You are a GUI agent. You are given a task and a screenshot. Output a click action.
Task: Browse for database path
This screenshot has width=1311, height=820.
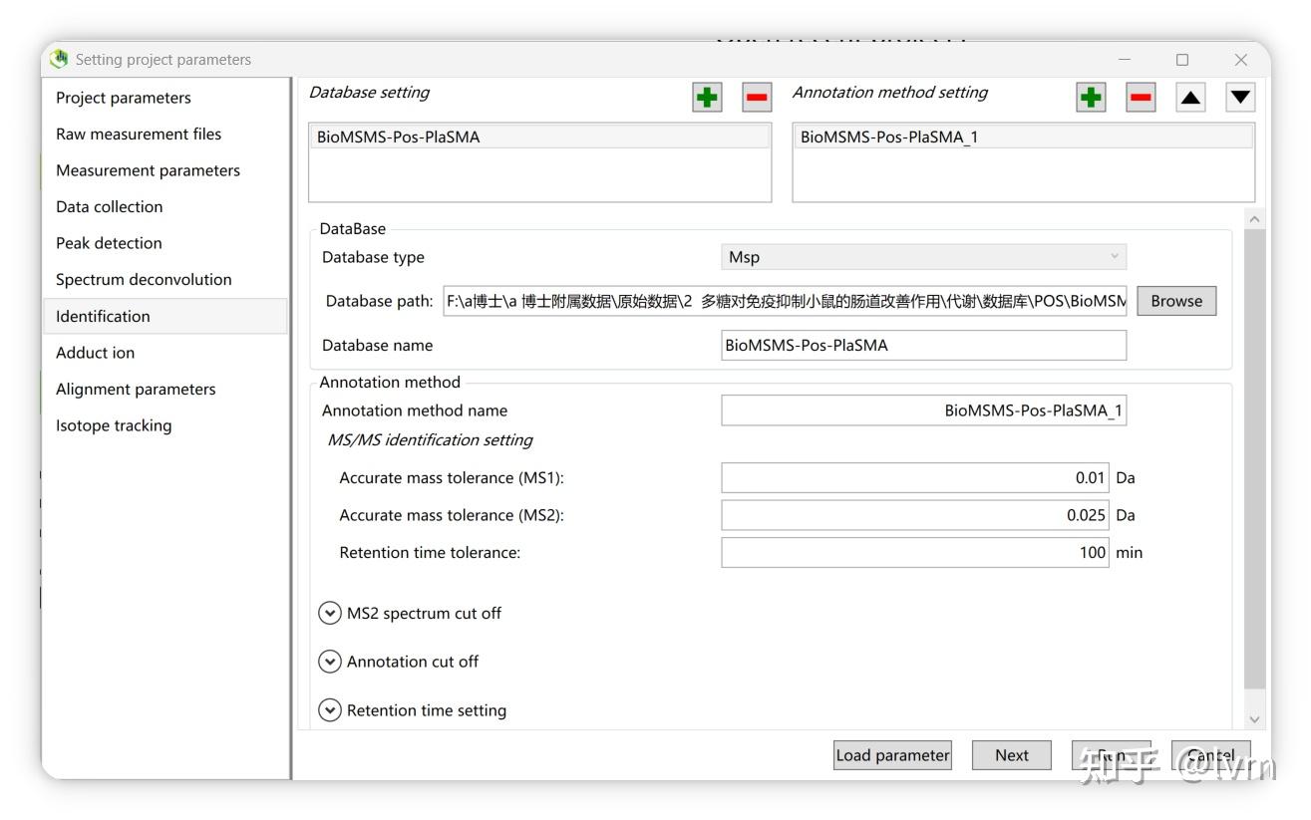1176,301
